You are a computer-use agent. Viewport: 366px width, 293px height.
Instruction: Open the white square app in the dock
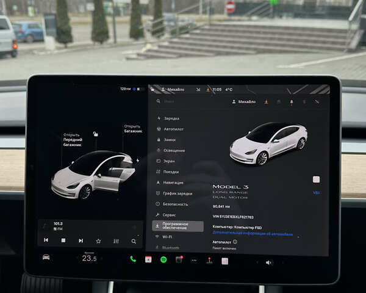pos(224,261)
